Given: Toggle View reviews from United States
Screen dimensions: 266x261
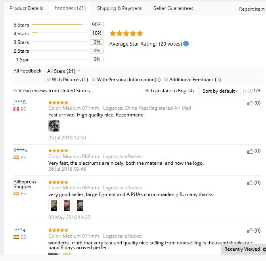Looking at the screenshot, I should pos(15,91).
